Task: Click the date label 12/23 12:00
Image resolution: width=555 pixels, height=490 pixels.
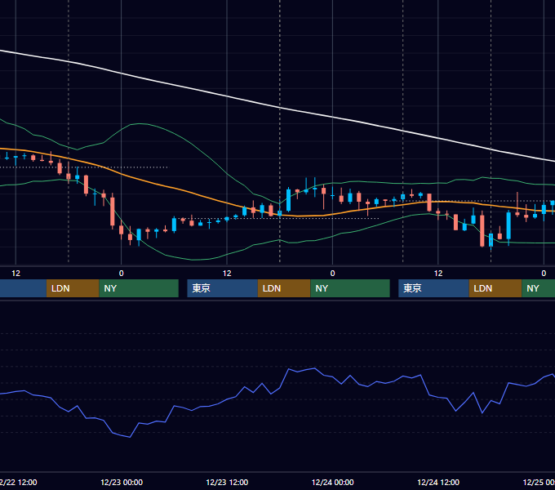Action: click(x=227, y=482)
